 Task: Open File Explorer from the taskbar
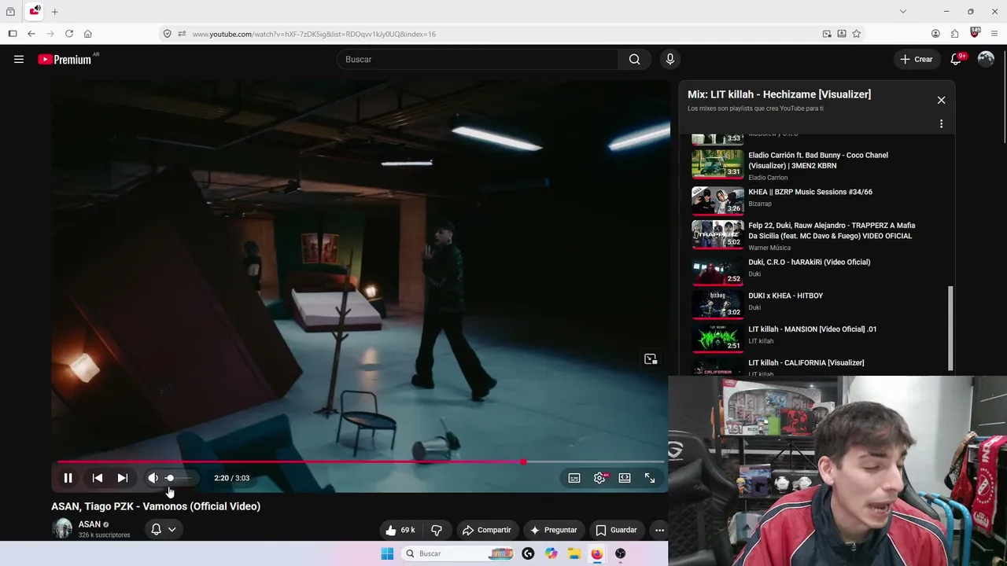tap(574, 553)
